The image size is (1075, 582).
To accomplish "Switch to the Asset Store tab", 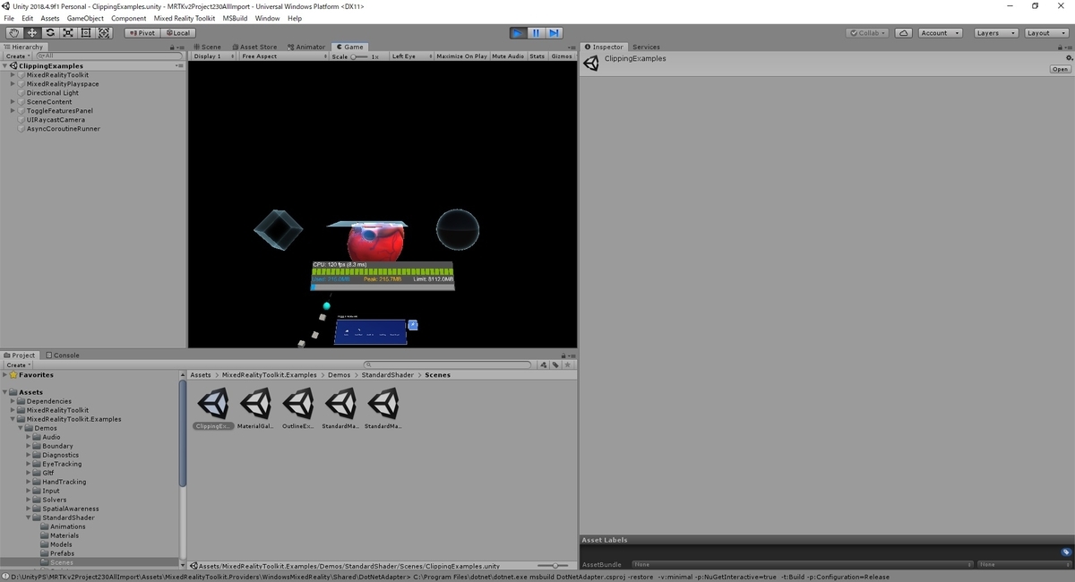I will (x=255, y=47).
